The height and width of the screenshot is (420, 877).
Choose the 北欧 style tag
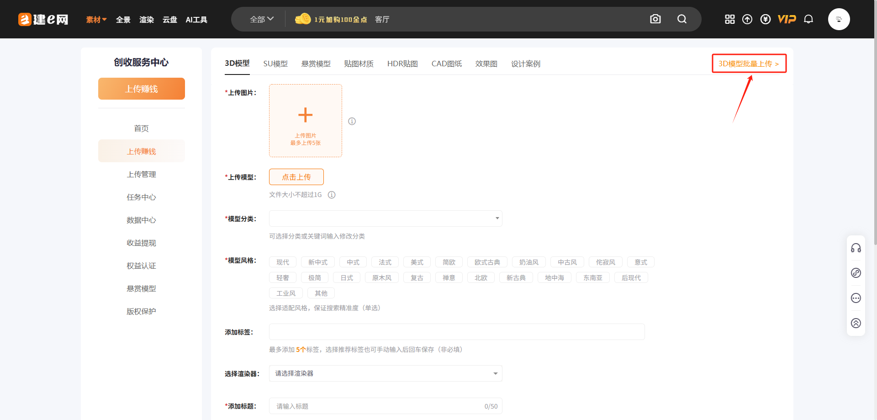(x=481, y=278)
